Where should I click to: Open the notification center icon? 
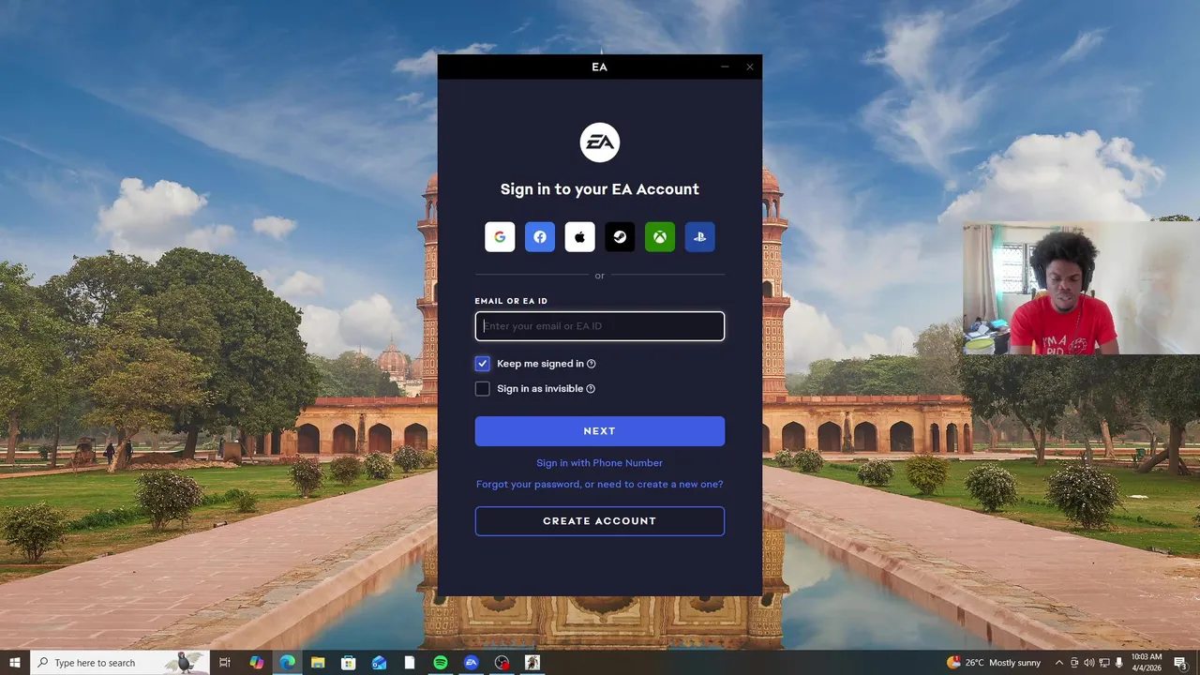tap(1181, 663)
